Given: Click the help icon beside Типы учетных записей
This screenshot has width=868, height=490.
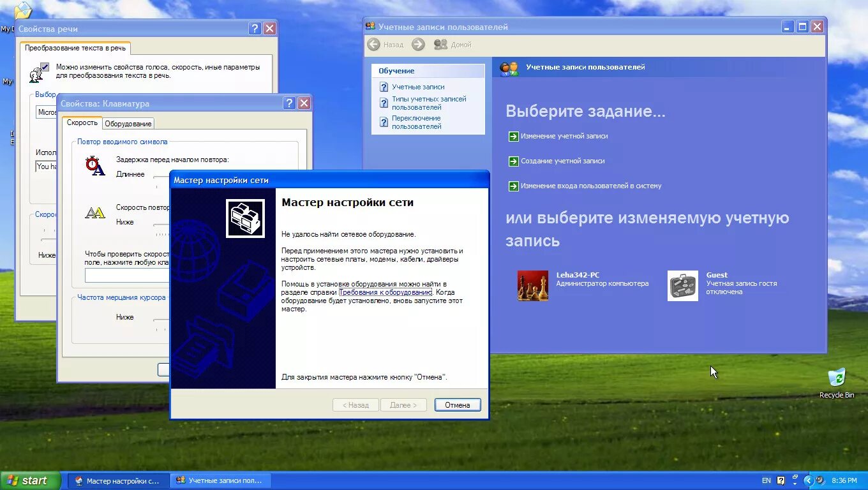Looking at the screenshot, I should (384, 103).
